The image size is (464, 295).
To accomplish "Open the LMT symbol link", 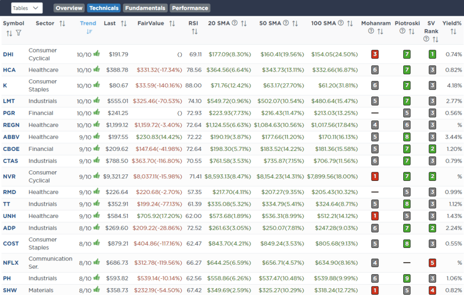I will coord(9,101).
